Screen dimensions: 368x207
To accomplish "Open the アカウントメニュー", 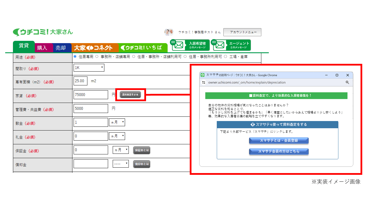I will pyautogui.click(x=242, y=32).
